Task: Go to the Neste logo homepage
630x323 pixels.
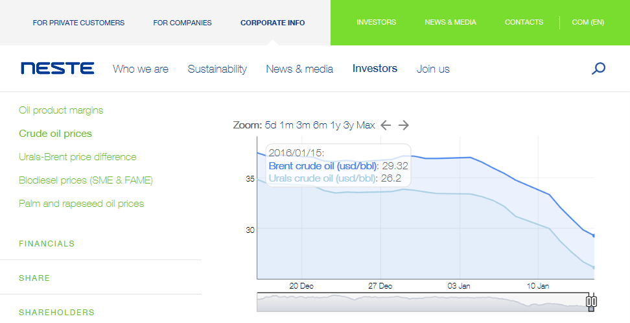Action: coord(58,68)
